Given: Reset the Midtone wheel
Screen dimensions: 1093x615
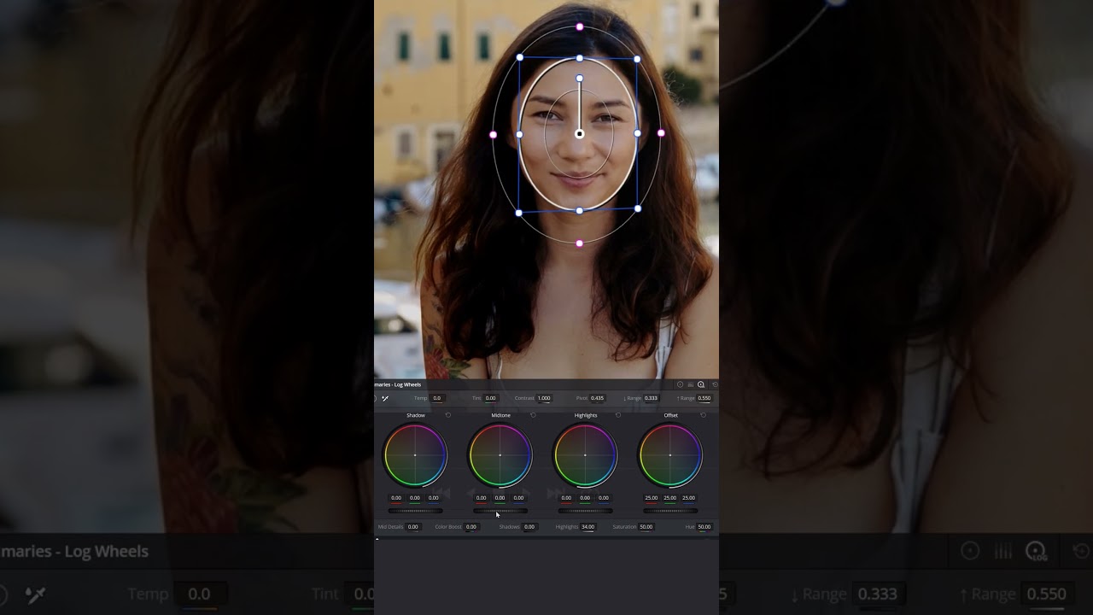Looking at the screenshot, I should 533,415.
